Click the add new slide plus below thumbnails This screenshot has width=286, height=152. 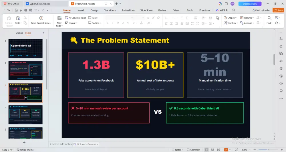coord(24,142)
